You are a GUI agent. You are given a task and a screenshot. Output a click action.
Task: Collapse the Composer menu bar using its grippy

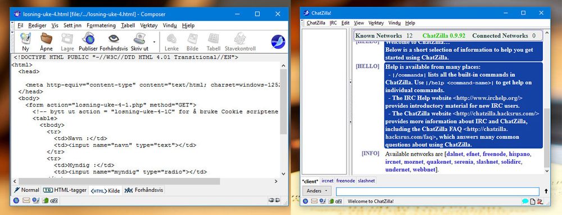pos(12,25)
